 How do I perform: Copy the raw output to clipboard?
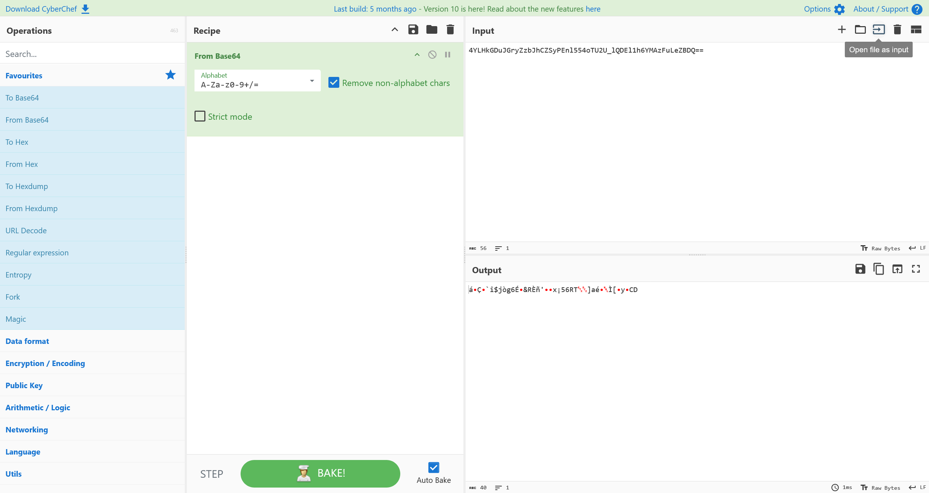[879, 269]
